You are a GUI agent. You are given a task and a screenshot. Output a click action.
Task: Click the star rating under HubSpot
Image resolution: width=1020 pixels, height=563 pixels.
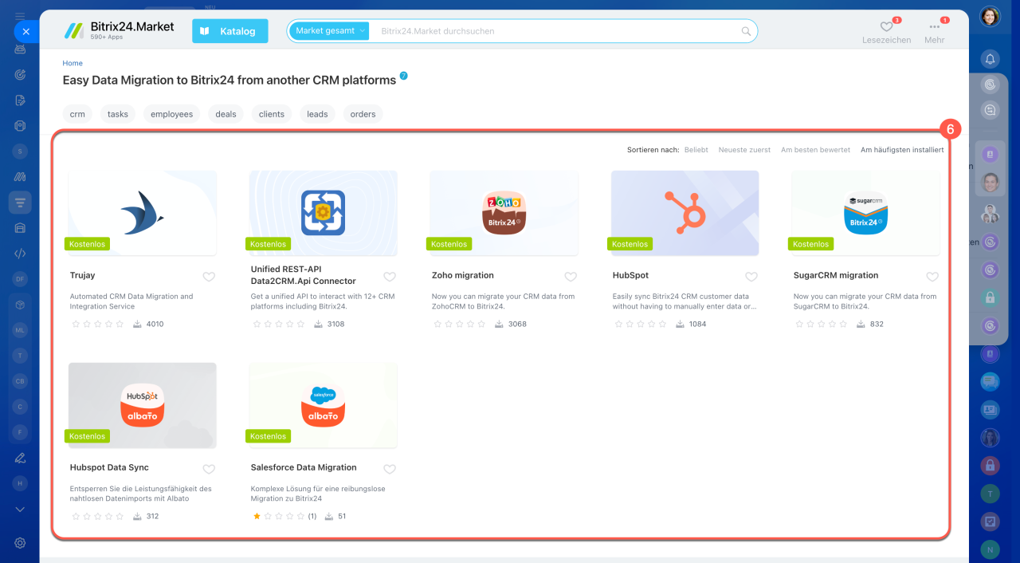[641, 324]
